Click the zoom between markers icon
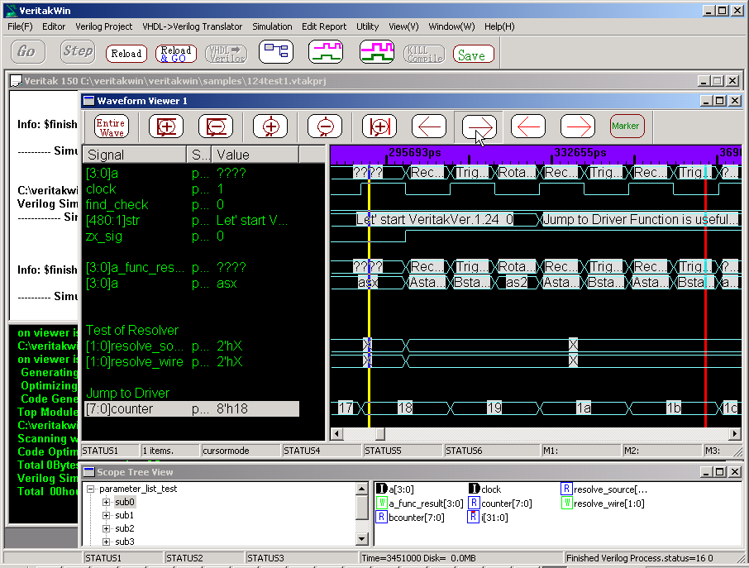Screen dimensions: 749x568 (x=379, y=126)
